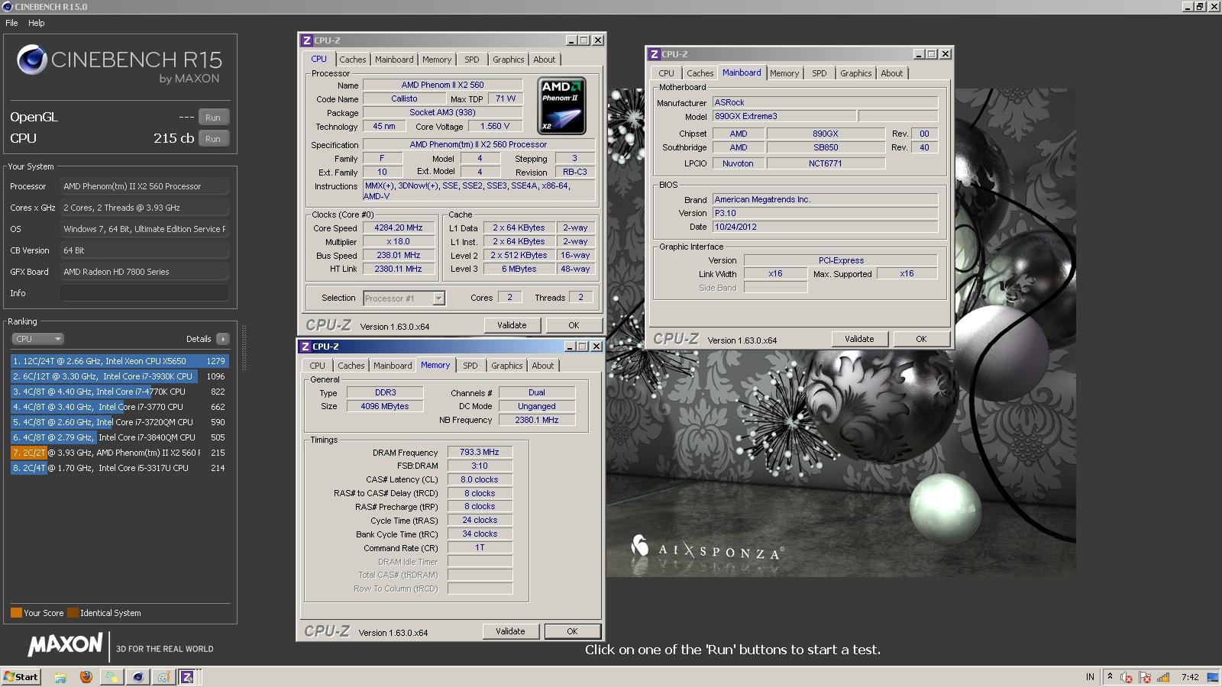The width and height of the screenshot is (1222, 687).
Task: Select the CPU-Z taskbar button
Action: coord(189,677)
